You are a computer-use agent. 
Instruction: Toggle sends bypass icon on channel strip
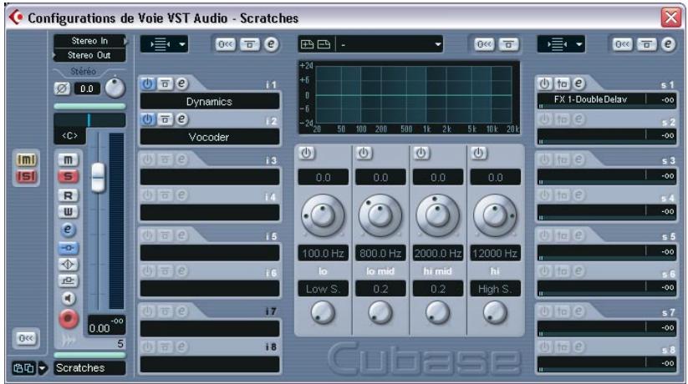point(68,281)
